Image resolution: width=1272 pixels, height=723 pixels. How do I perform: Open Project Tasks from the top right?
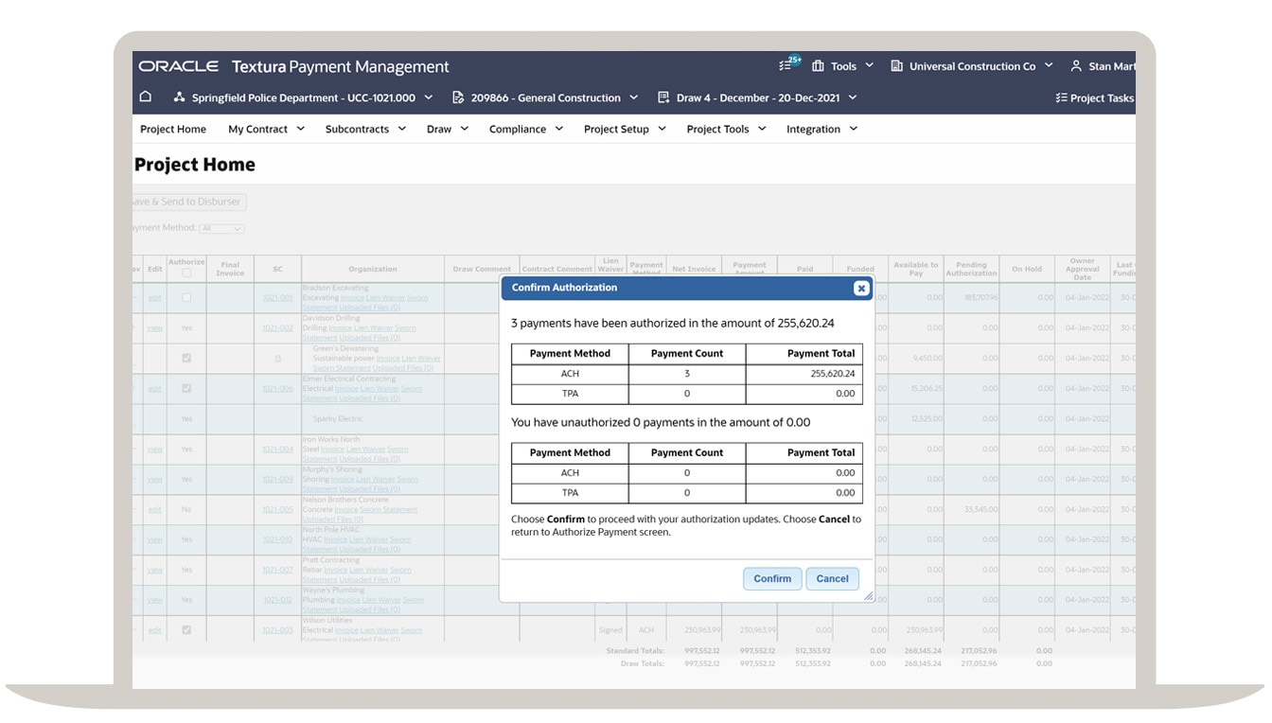pyautogui.click(x=1094, y=97)
